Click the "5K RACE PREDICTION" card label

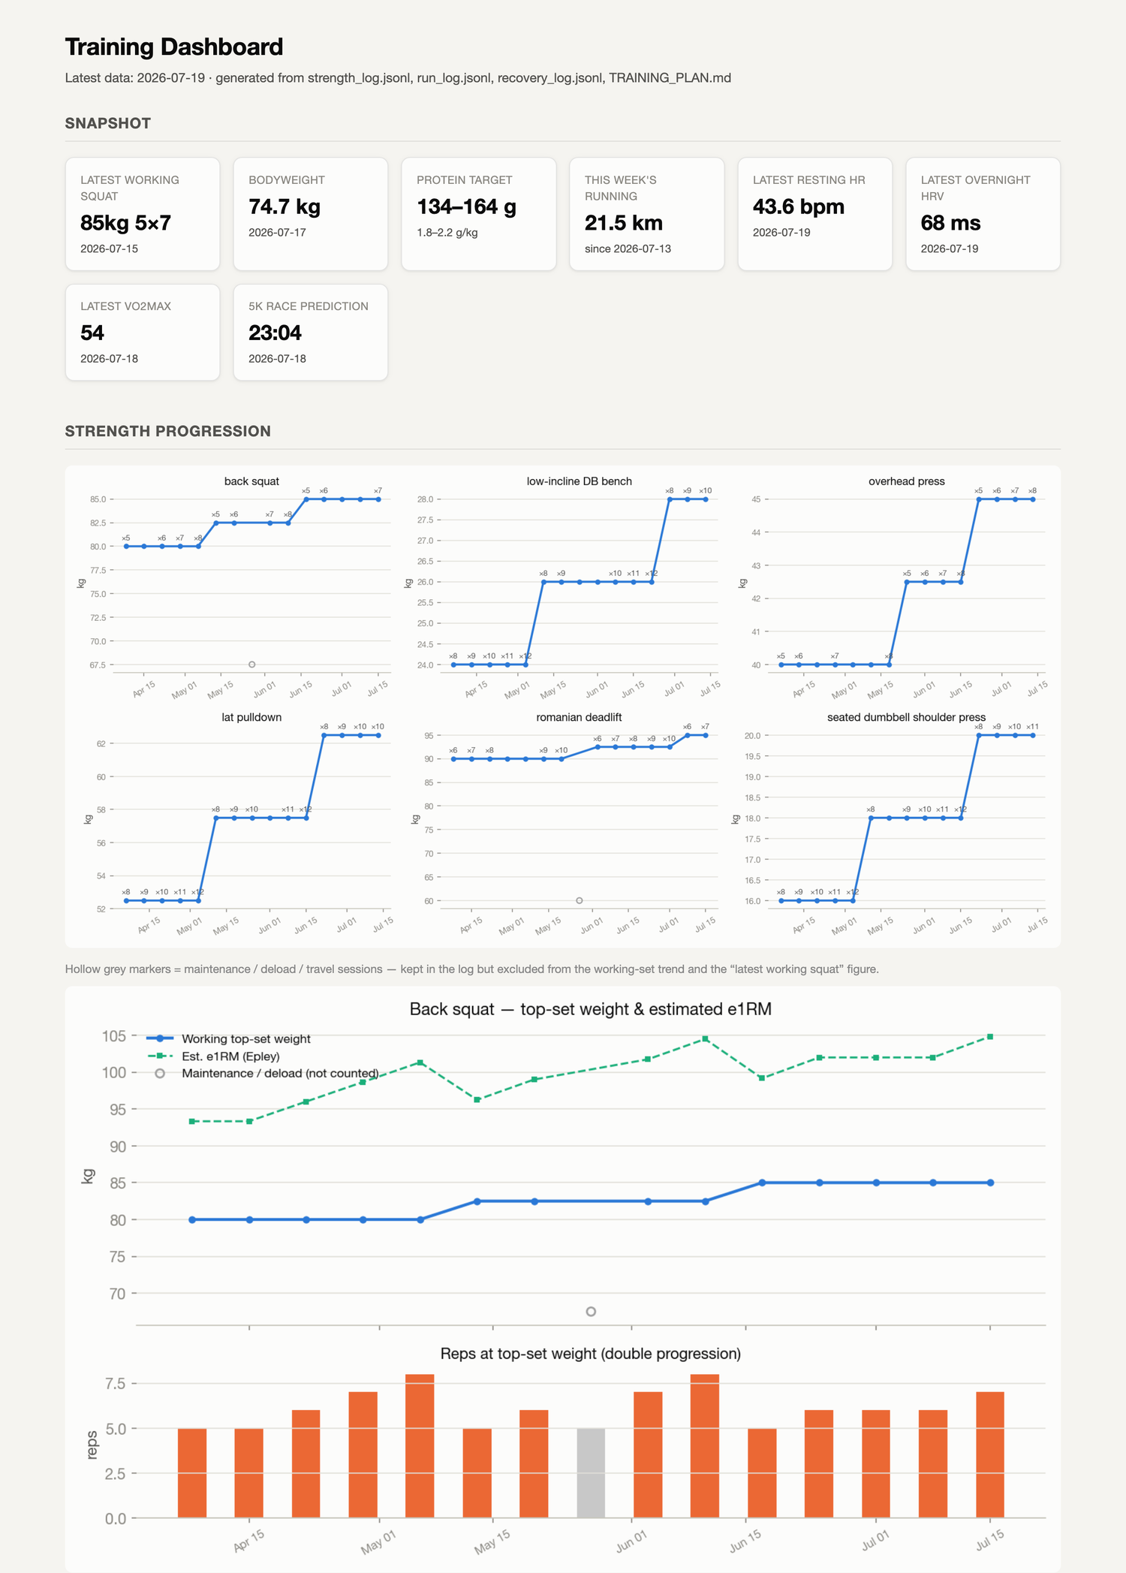(309, 306)
